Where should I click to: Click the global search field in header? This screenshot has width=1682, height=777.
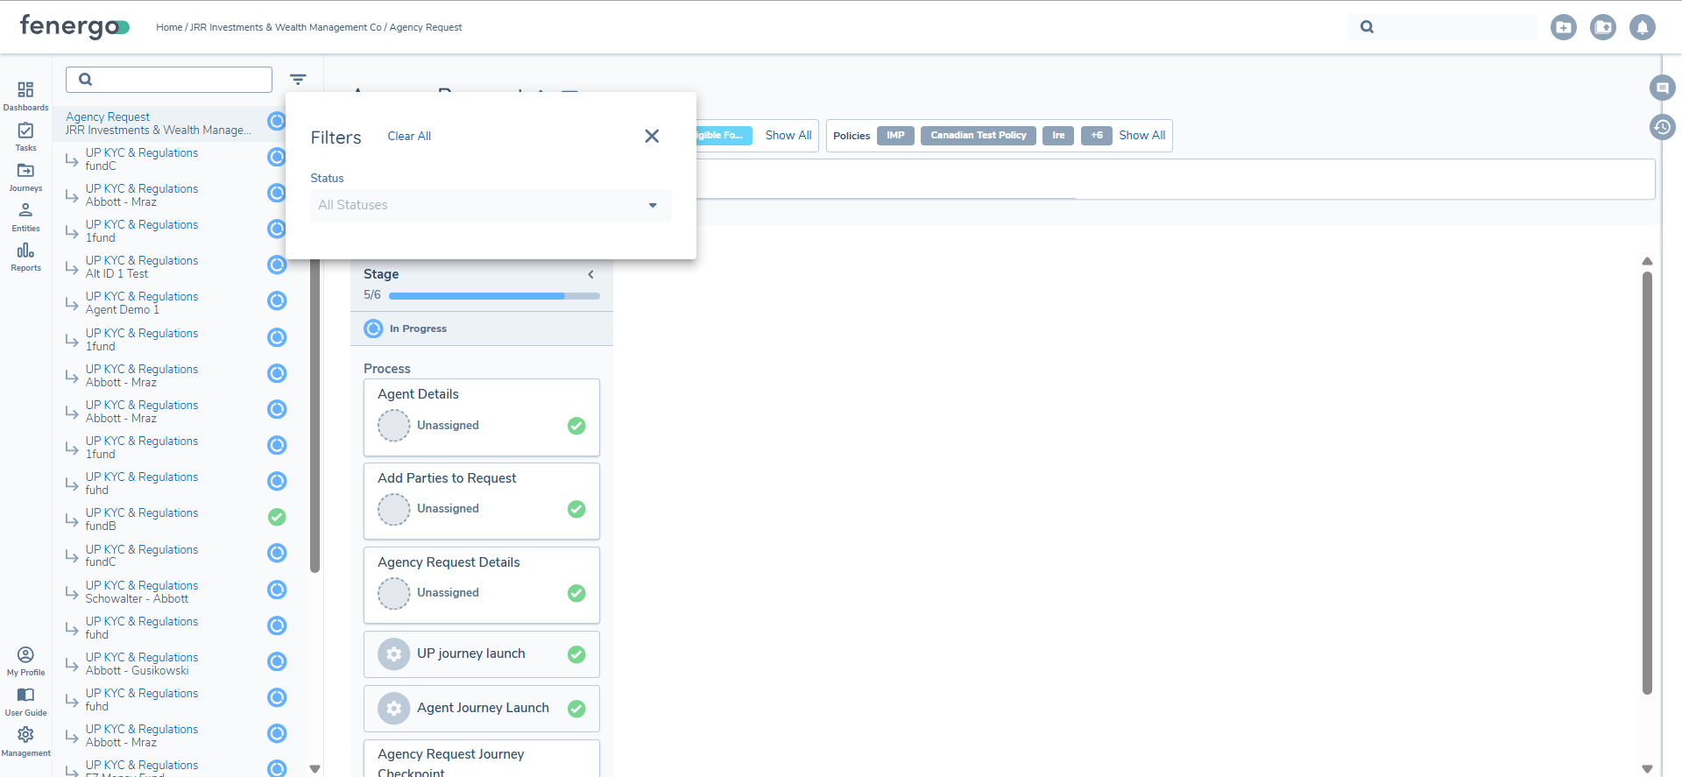point(1442,27)
